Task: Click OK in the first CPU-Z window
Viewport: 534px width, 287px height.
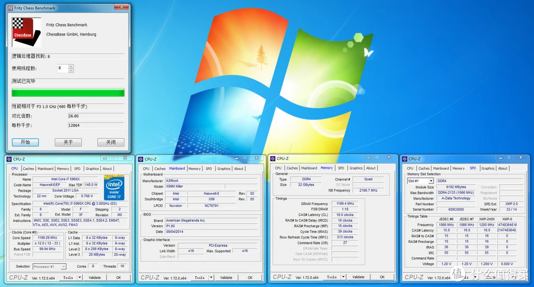Action: [x=119, y=278]
